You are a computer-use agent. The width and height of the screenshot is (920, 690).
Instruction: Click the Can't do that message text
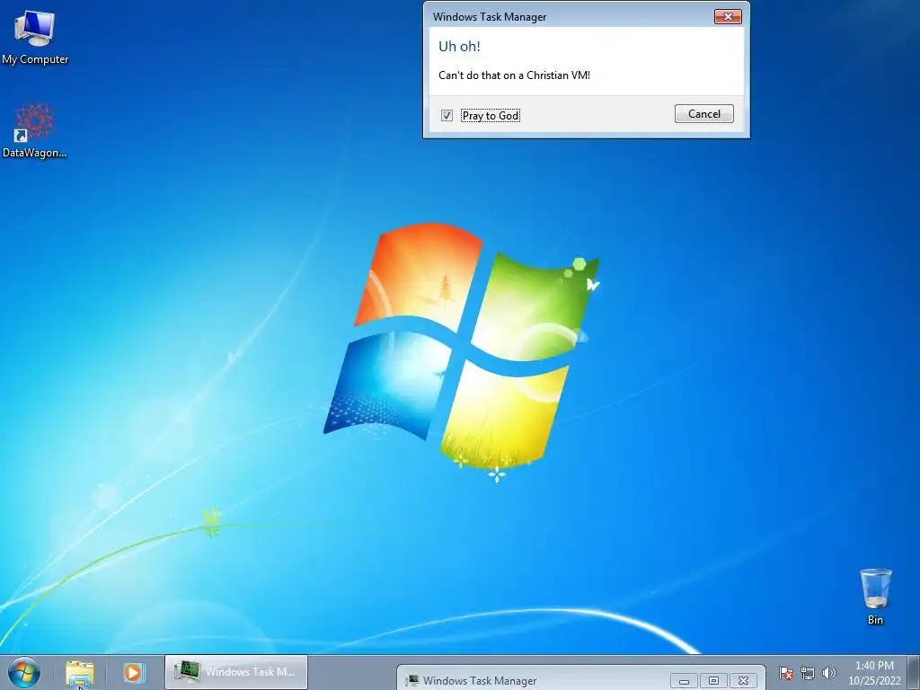click(514, 75)
